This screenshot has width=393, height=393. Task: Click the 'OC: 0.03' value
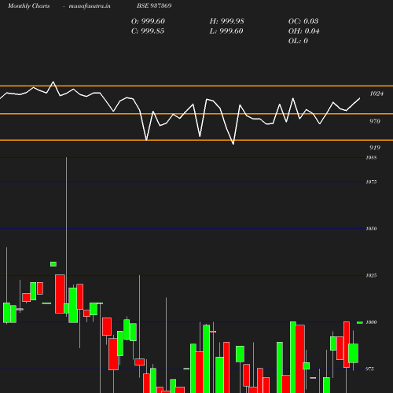point(303,21)
